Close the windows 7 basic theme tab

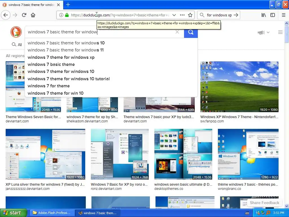click(x=58, y=5)
